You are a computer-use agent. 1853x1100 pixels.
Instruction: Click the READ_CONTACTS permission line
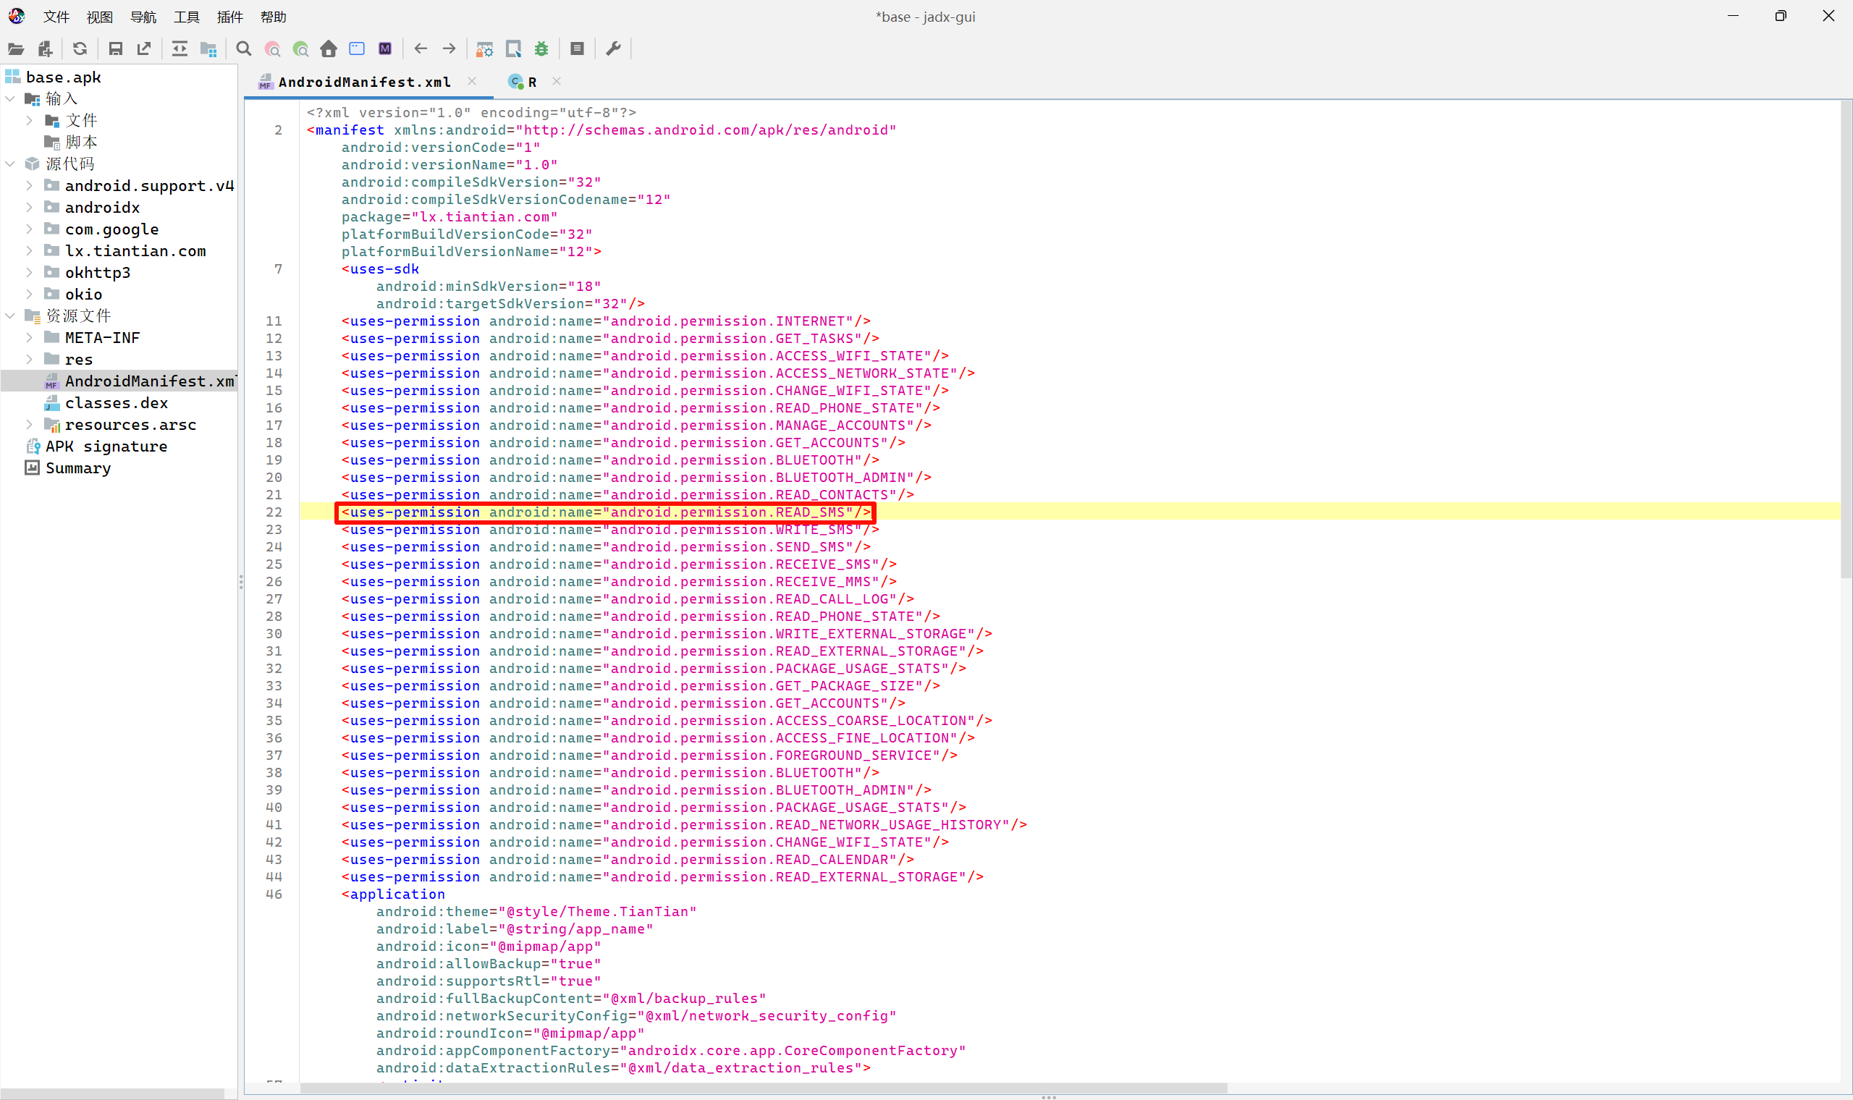(627, 495)
